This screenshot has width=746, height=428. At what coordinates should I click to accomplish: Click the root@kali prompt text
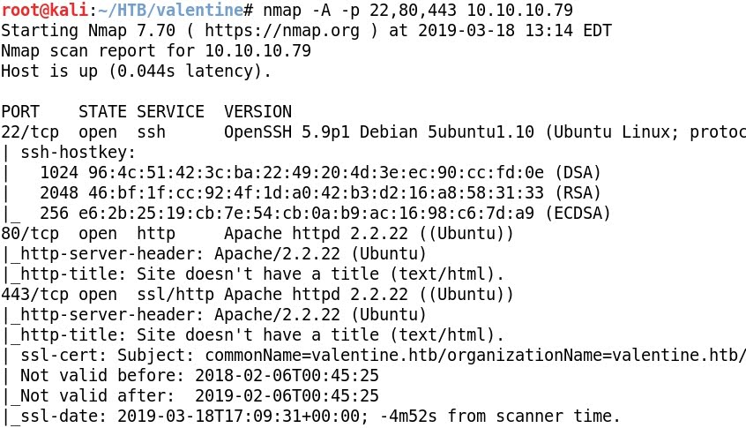click(45, 10)
